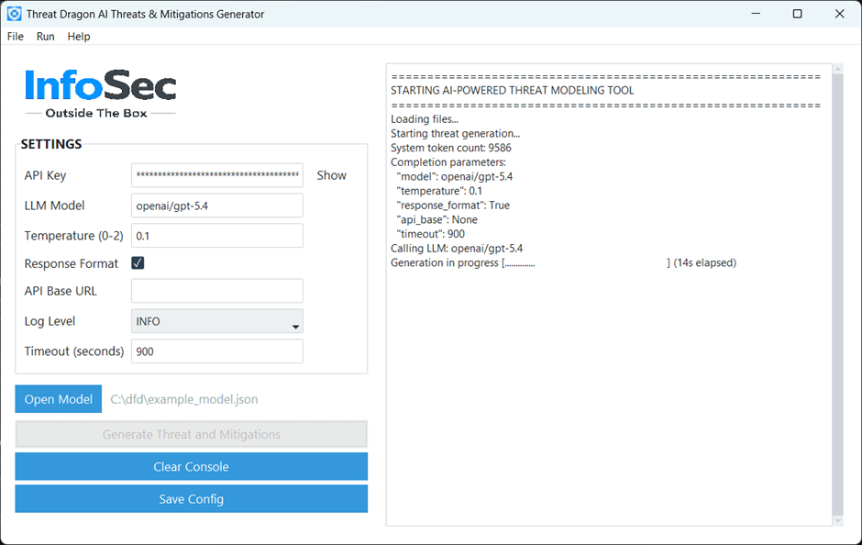Focus the API Key input field

[x=217, y=175]
